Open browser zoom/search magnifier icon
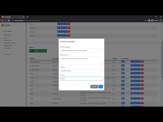 point(145,21)
